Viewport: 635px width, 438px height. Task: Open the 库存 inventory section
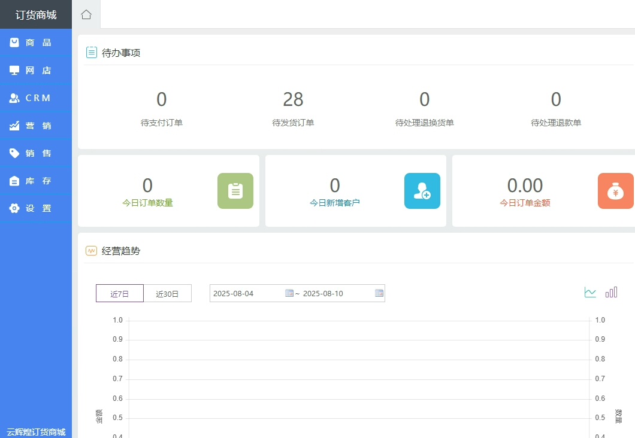coord(36,181)
